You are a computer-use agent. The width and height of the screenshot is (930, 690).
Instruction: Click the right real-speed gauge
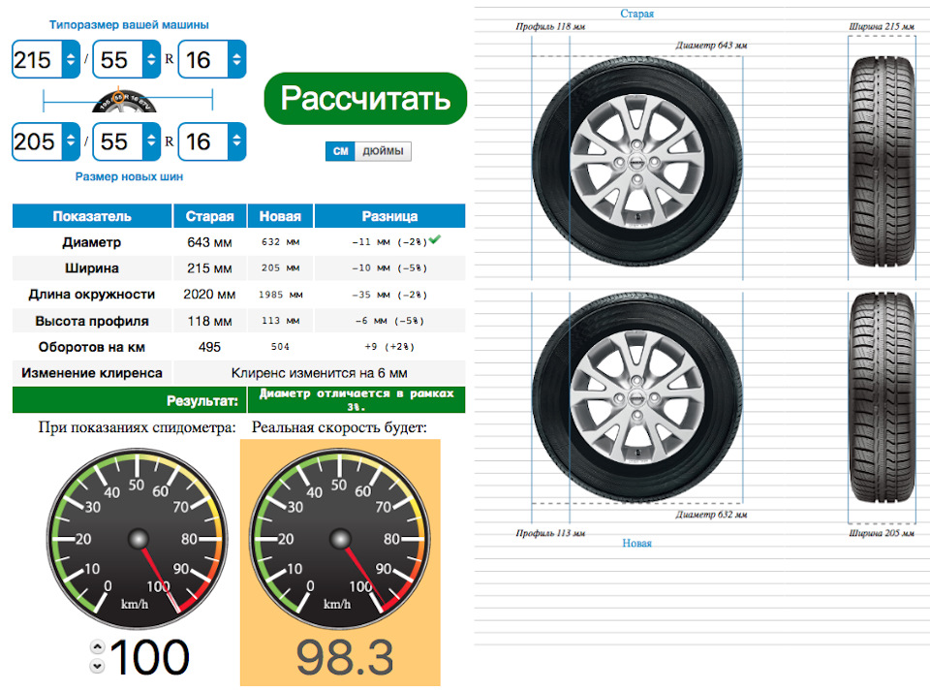pyautogui.click(x=340, y=539)
